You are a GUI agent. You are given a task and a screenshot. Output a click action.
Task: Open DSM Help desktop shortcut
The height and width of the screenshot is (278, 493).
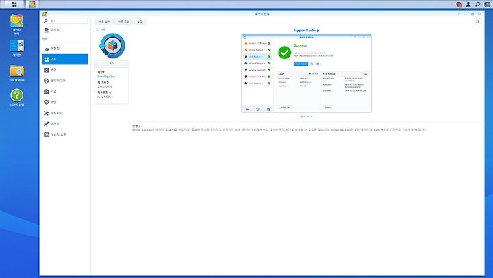16,97
